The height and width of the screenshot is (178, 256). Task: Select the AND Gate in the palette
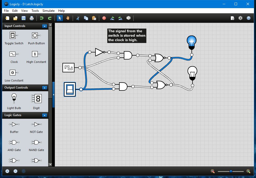coord(14,146)
